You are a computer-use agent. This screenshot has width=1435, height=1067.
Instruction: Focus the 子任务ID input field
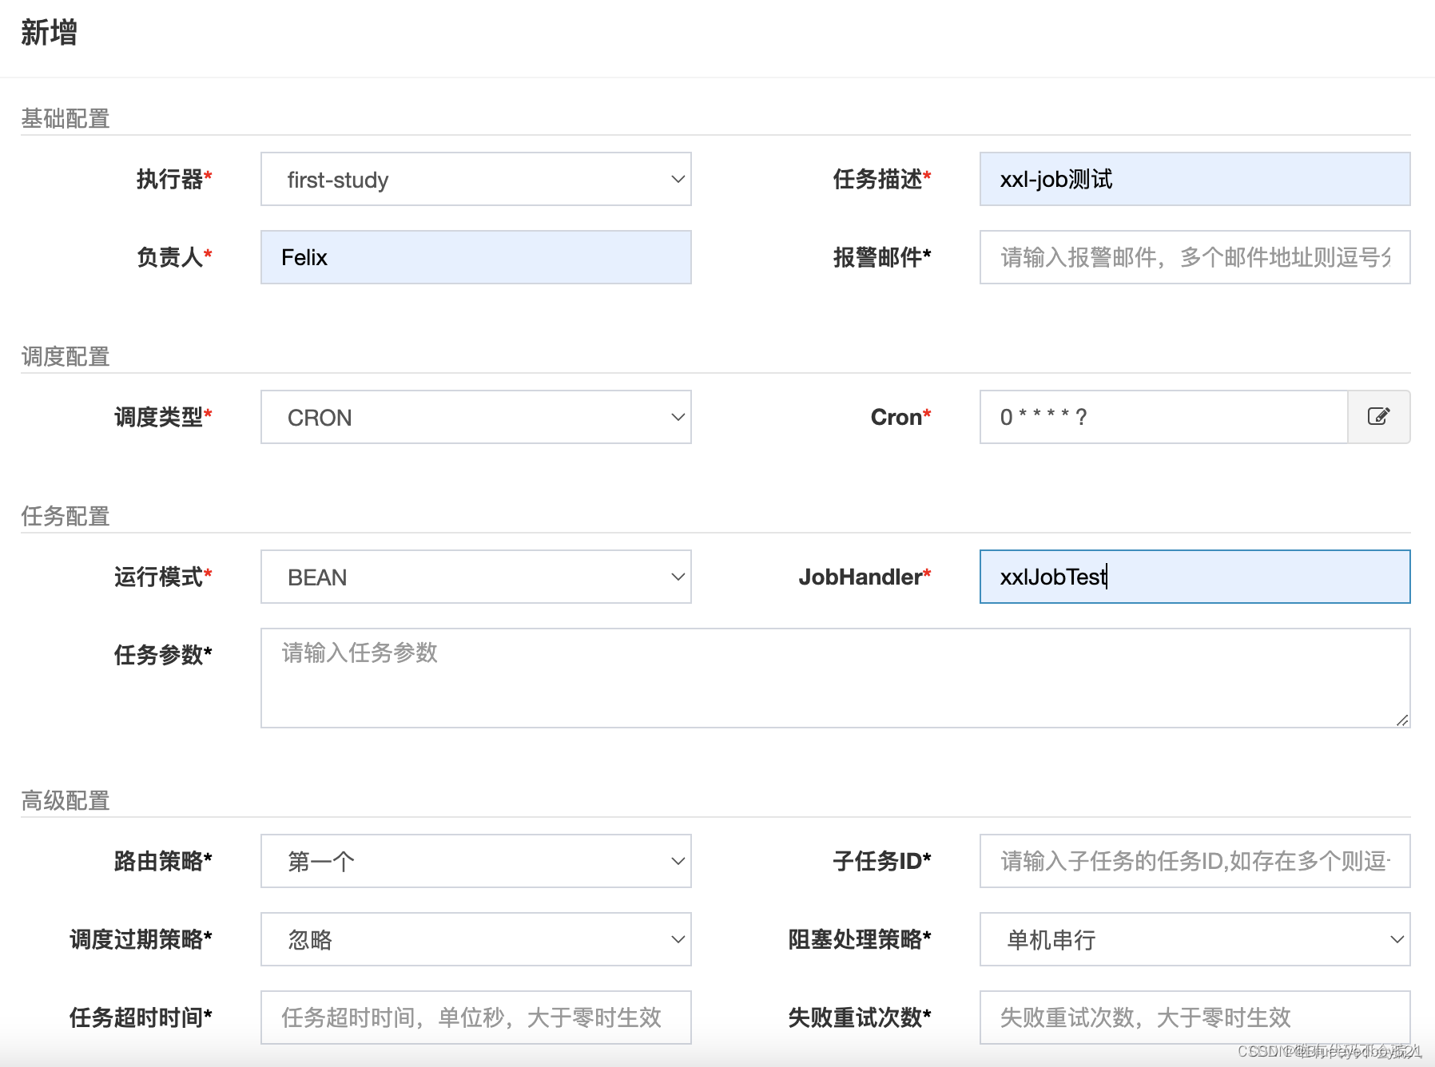1195,861
